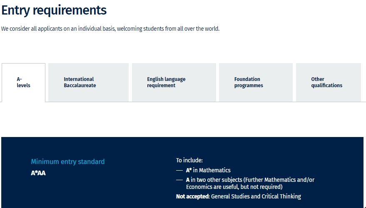Select the A-levels tab

pos(23,82)
